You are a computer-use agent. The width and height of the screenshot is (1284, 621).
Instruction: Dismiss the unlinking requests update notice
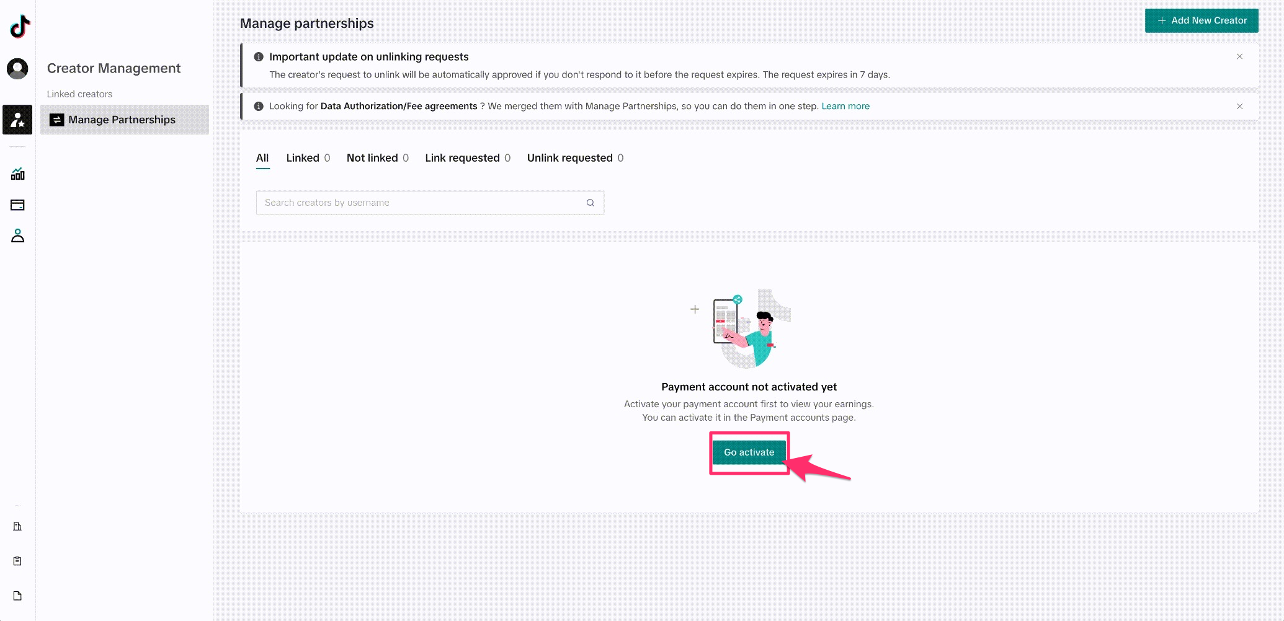pos(1239,56)
